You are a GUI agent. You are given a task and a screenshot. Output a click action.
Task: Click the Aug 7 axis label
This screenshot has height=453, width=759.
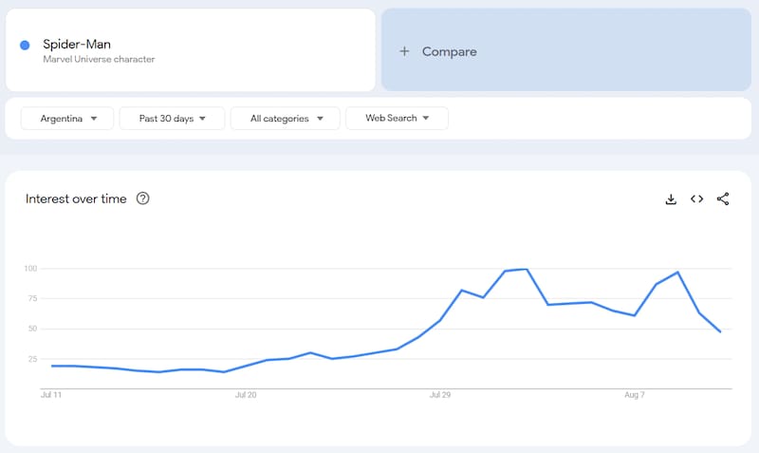635,395
